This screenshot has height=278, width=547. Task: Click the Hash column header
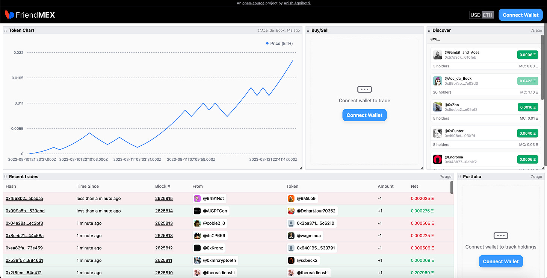pyautogui.click(x=11, y=186)
